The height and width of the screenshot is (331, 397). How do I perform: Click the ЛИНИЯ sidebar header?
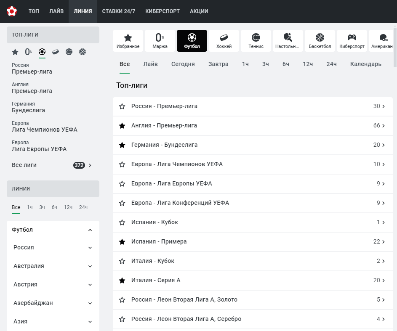pos(53,189)
